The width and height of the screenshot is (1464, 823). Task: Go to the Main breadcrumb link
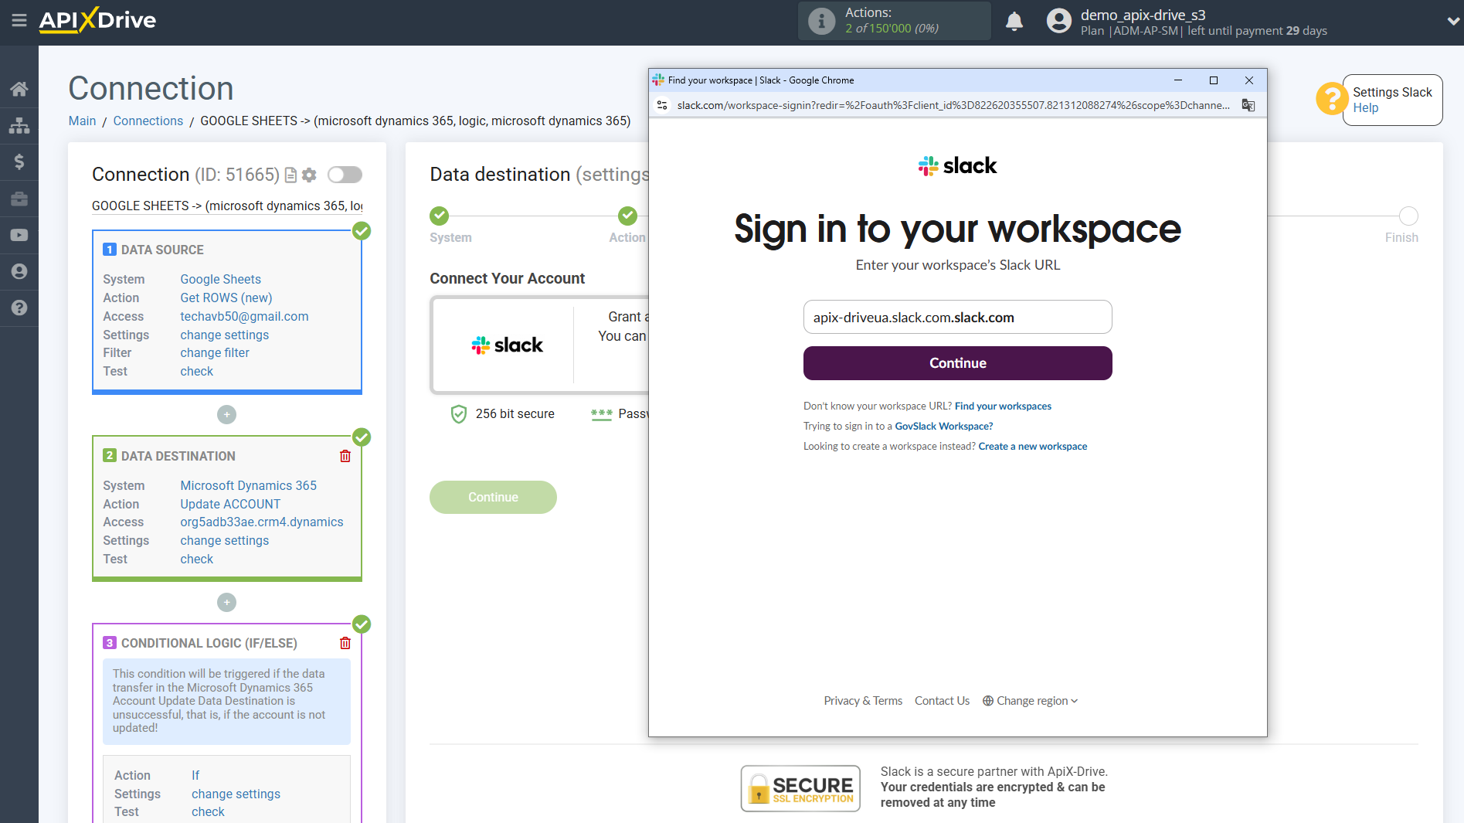82,121
